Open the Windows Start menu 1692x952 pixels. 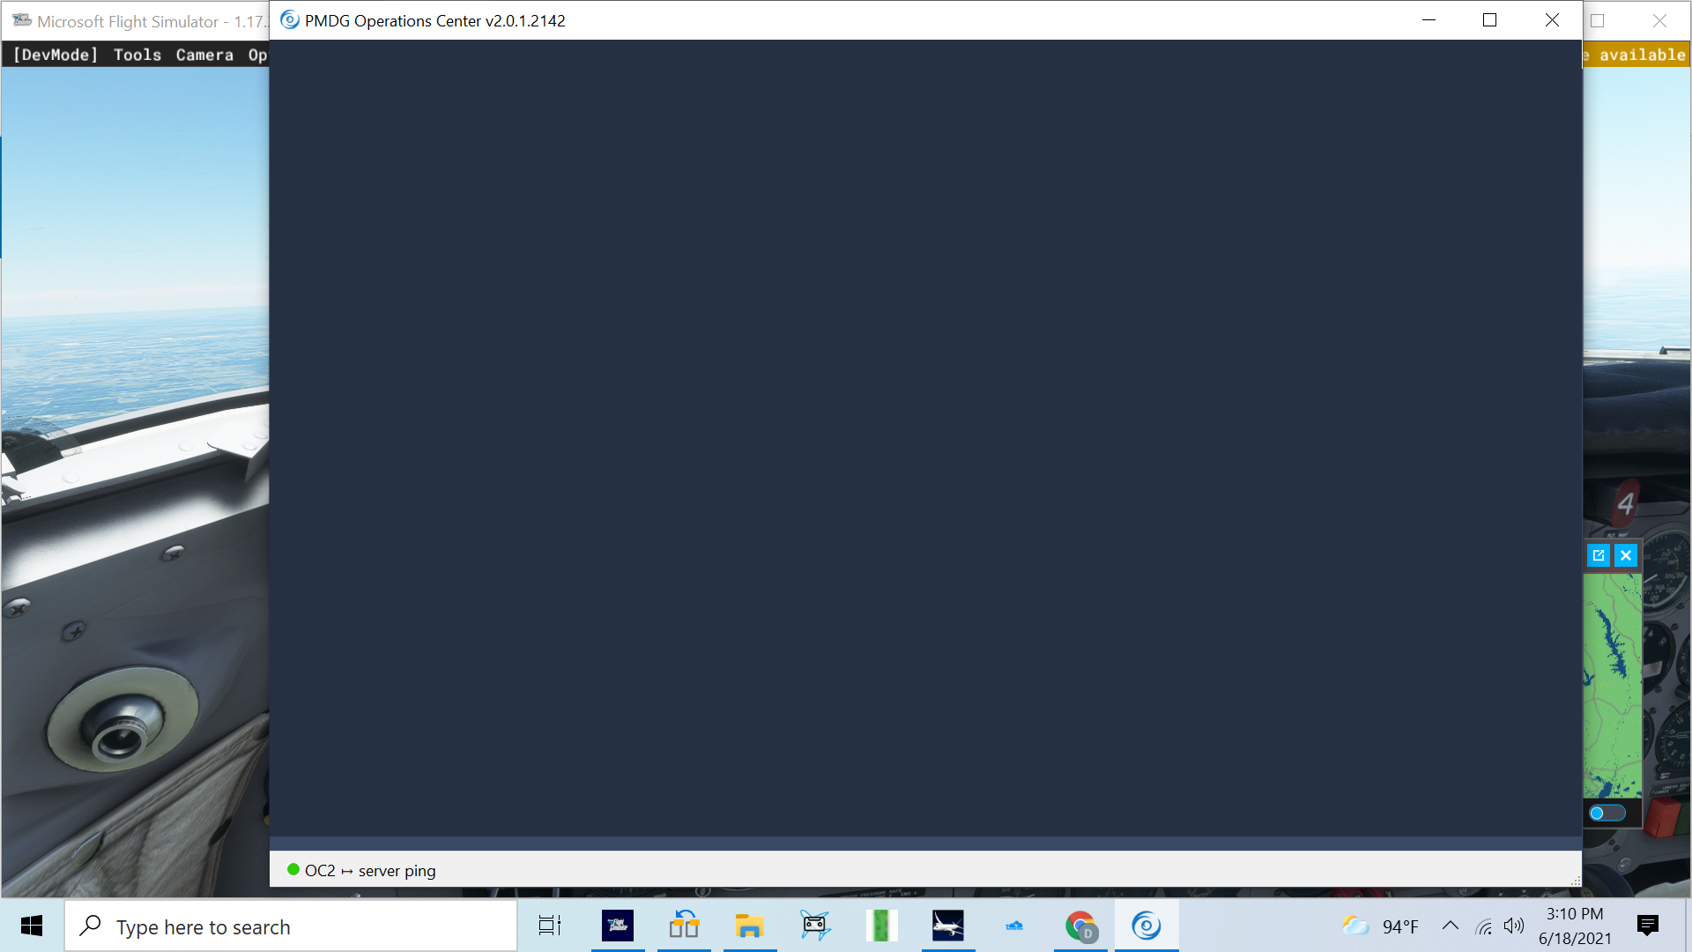pos(32,926)
